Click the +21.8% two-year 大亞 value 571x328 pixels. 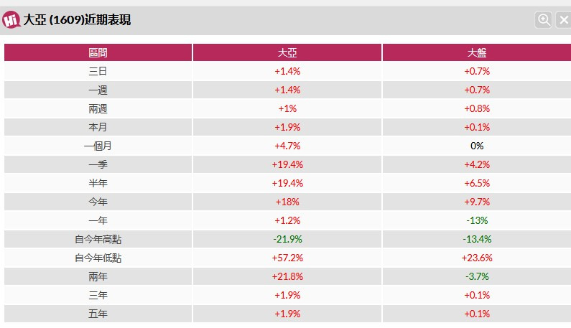[287, 276]
